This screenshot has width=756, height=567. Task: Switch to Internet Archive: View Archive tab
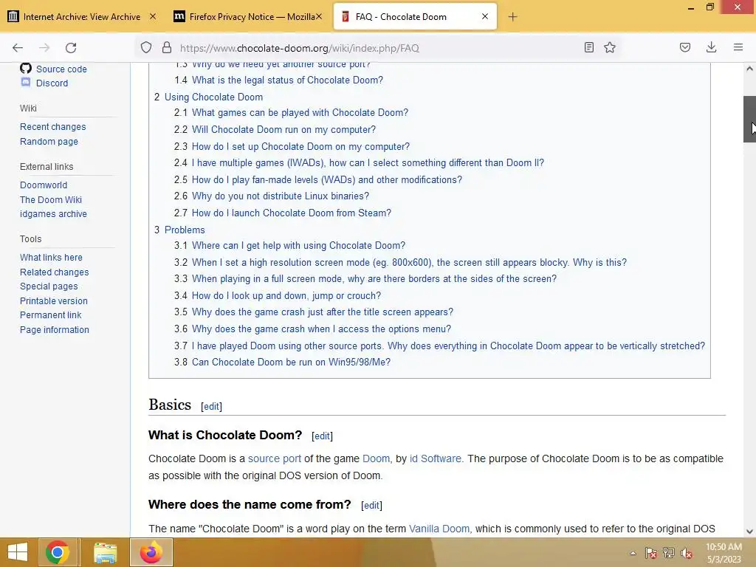(82, 16)
